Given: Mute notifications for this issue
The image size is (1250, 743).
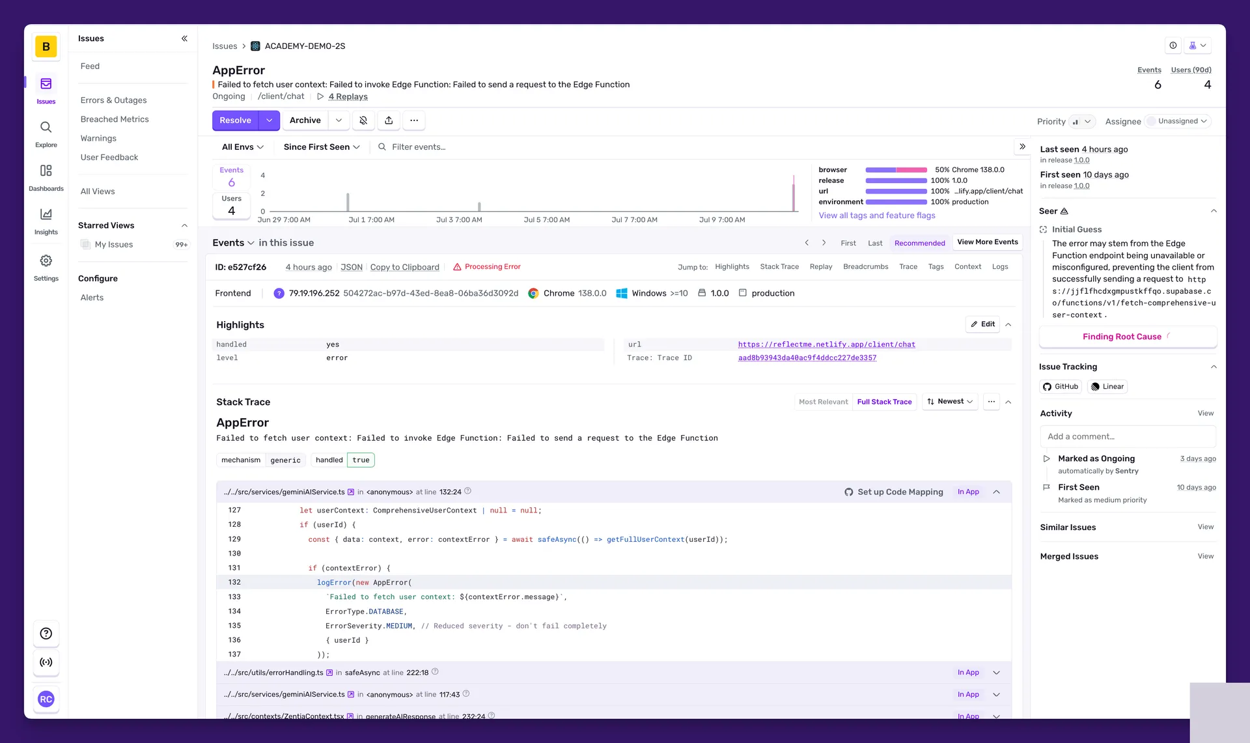Looking at the screenshot, I should click(363, 120).
